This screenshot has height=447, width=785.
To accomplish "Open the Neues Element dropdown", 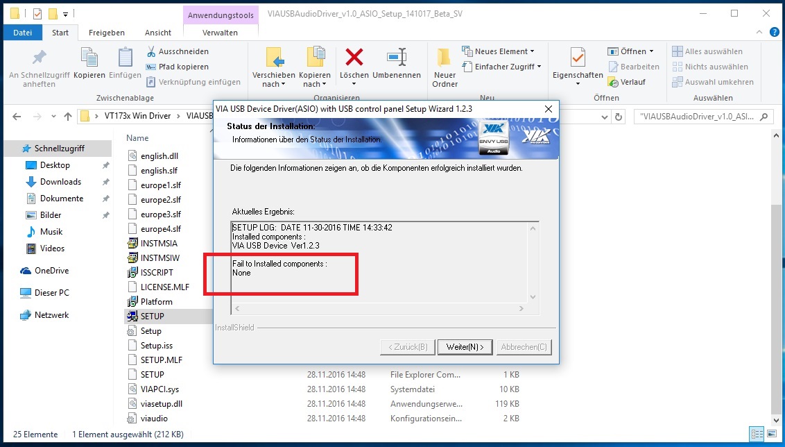I will click(x=498, y=51).
